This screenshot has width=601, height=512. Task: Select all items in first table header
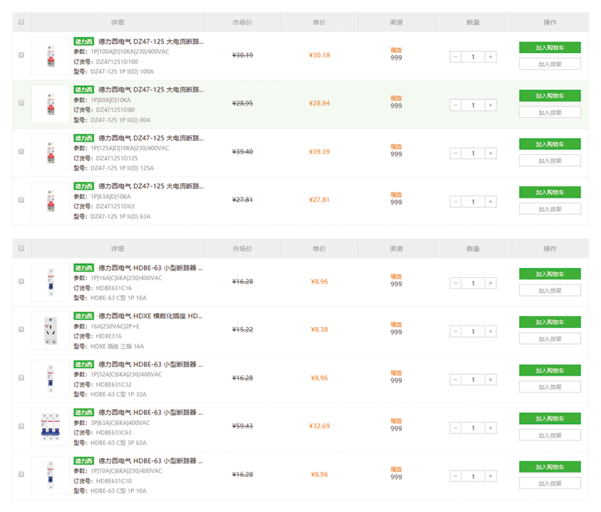(x=22, y=22)
